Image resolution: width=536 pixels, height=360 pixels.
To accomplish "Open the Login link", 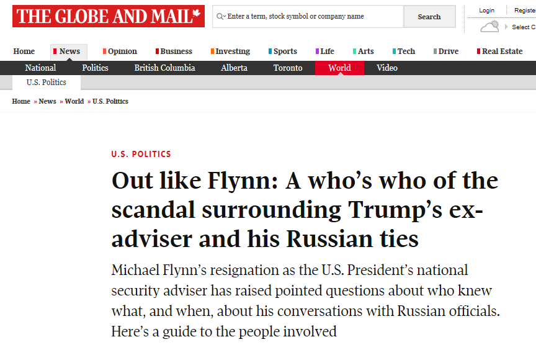I will pos(486,11).
